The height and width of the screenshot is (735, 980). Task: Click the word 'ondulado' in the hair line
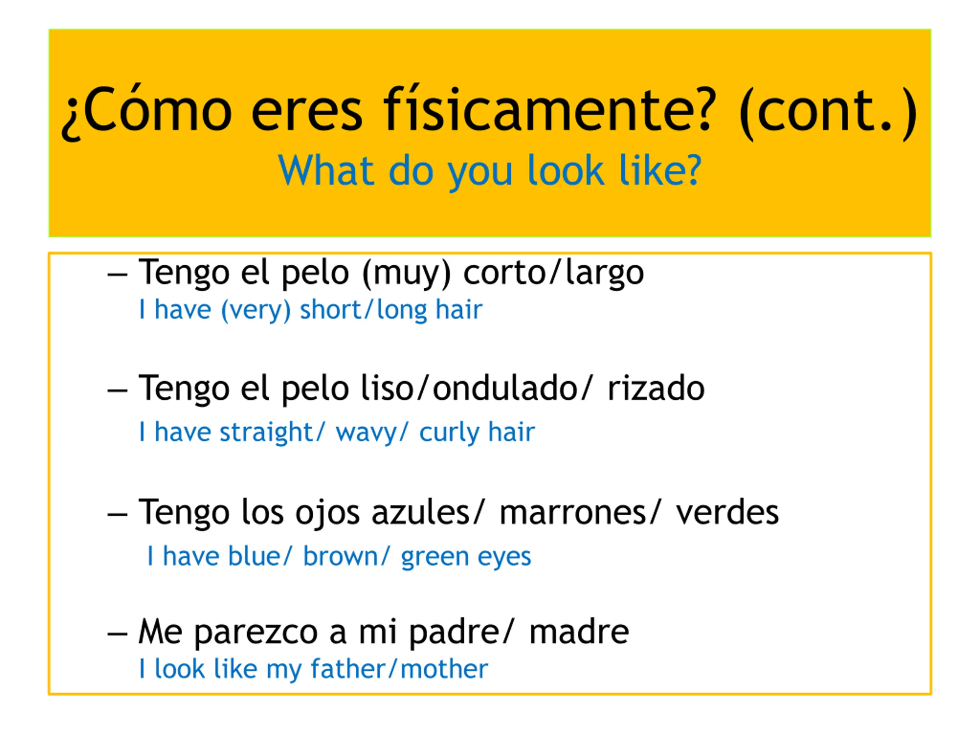[x=505, y=389]
